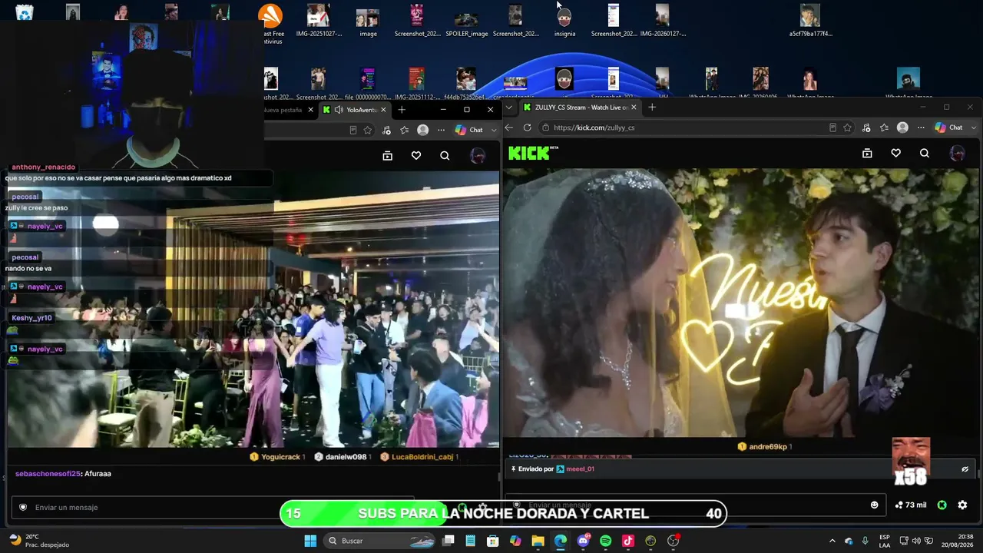Open a new tab in the left browser
Image resolution: width=983 pixels, height=553 pixels.
click(401, 110)
